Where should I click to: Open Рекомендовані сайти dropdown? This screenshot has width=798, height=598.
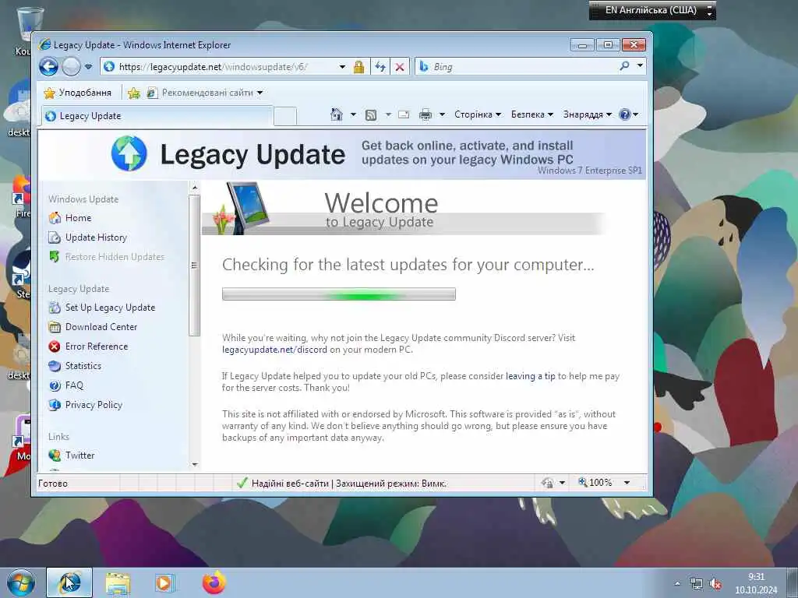tap(205, 93)
